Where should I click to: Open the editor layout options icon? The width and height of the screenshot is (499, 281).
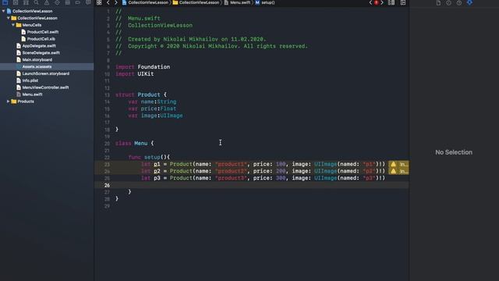pos(391,2)
